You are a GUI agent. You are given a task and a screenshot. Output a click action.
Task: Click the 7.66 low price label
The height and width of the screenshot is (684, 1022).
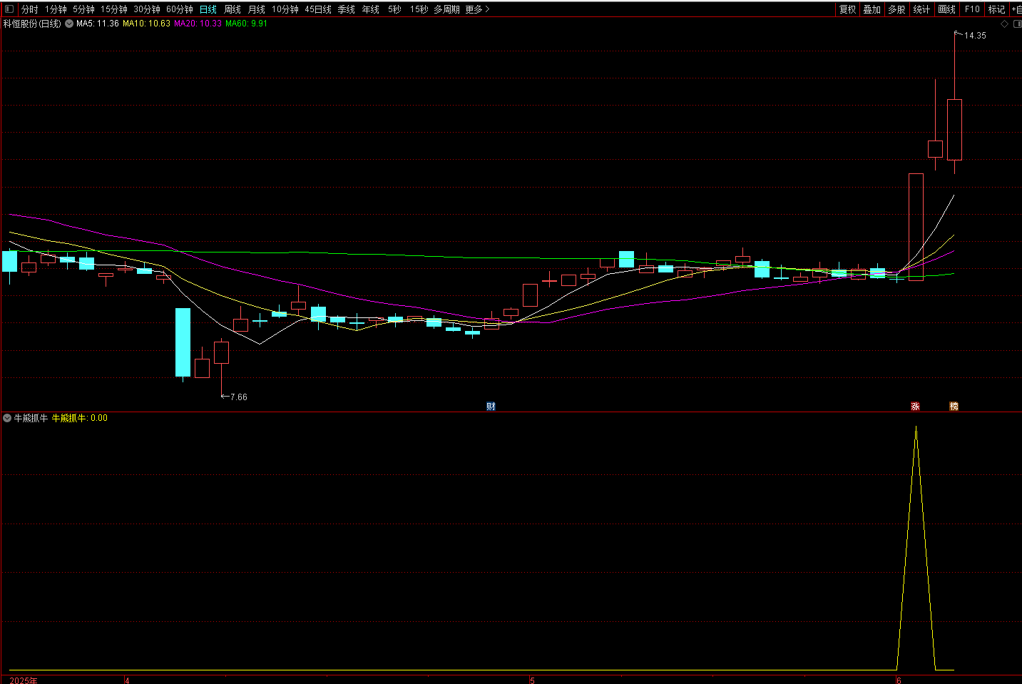239,397
